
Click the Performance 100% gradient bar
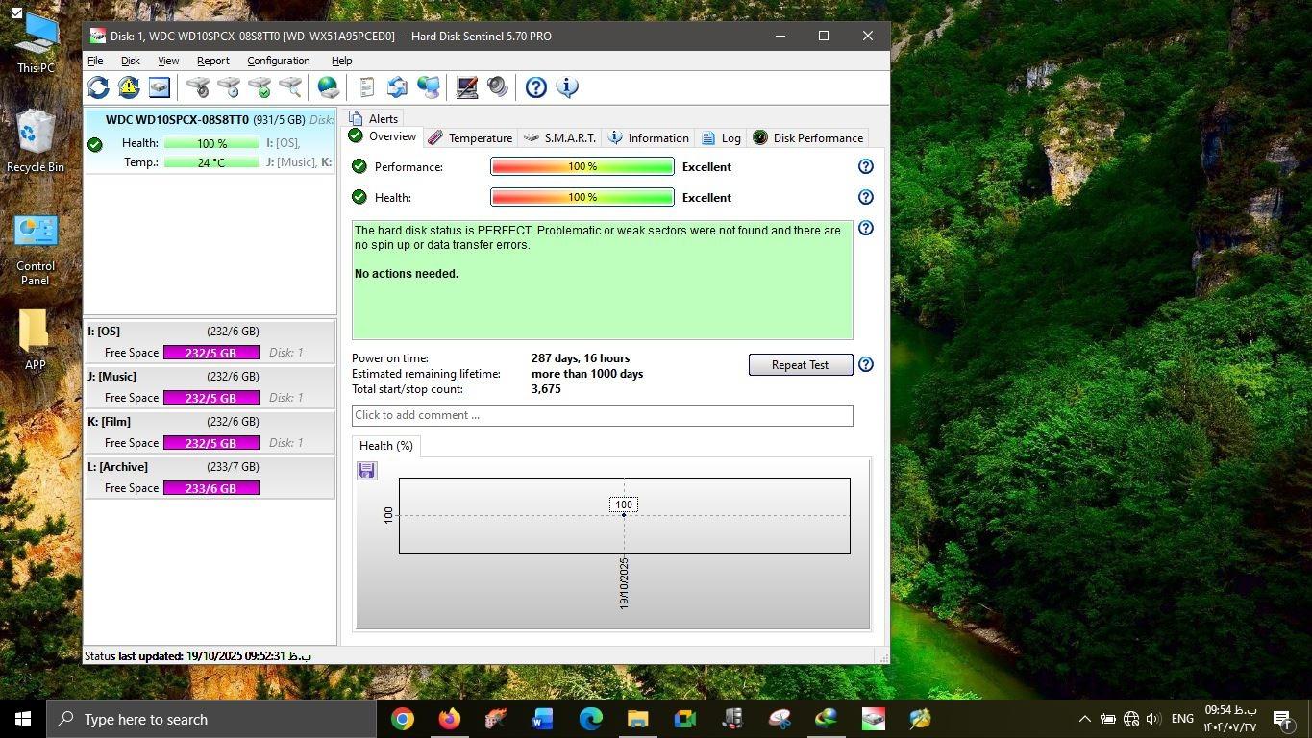582,167
